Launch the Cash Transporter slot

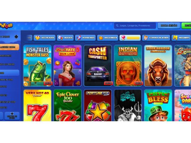point(98,66)
